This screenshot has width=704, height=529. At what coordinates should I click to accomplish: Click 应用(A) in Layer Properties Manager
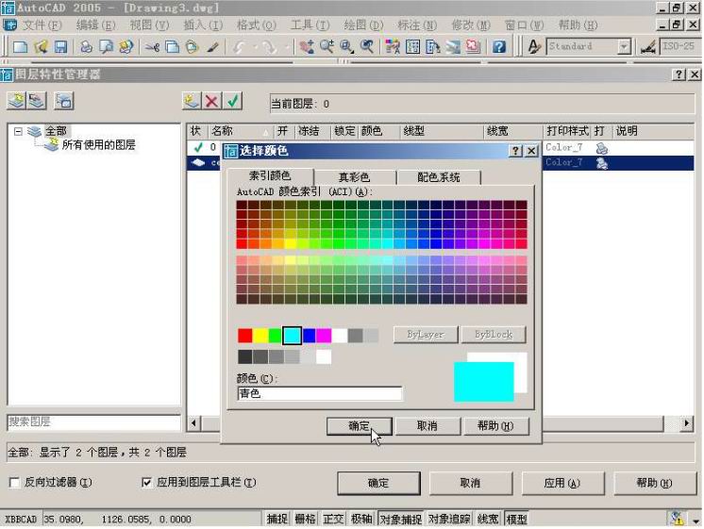tap(562, 483)
